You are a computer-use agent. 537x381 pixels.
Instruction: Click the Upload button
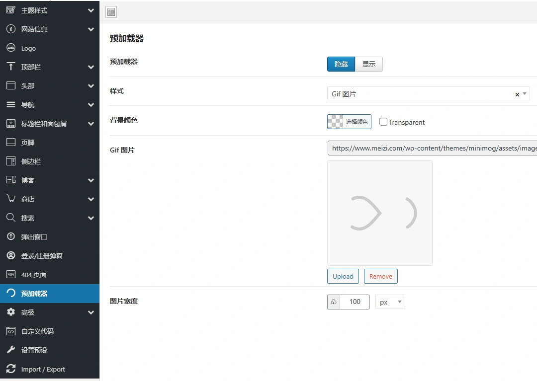coord(343,276)
